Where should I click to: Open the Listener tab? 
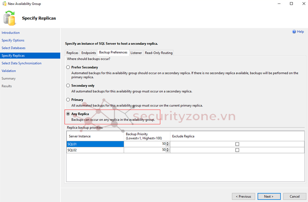(136, 53)
